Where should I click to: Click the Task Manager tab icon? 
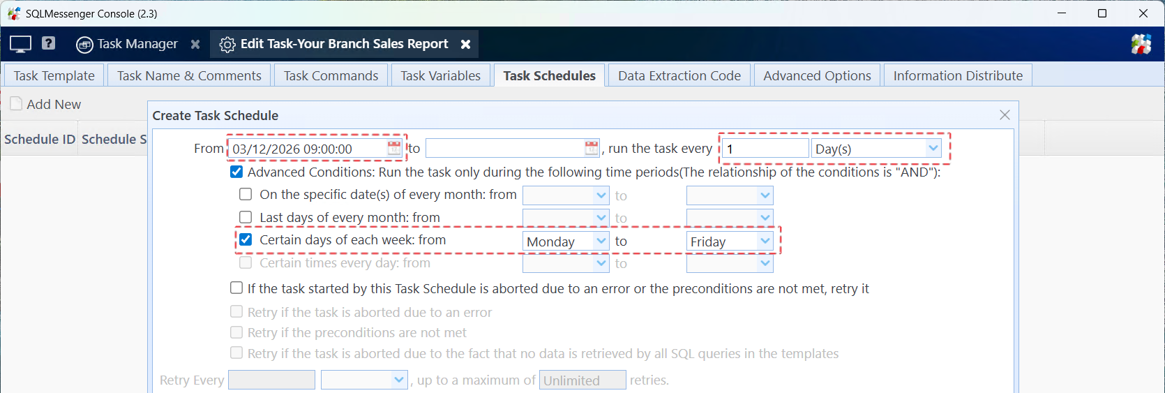(x=84, y=45)
